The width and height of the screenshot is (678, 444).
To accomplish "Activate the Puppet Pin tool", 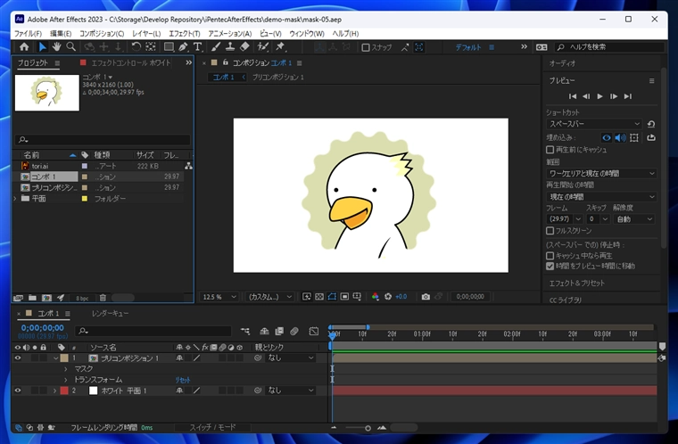I will coord(280,47).
